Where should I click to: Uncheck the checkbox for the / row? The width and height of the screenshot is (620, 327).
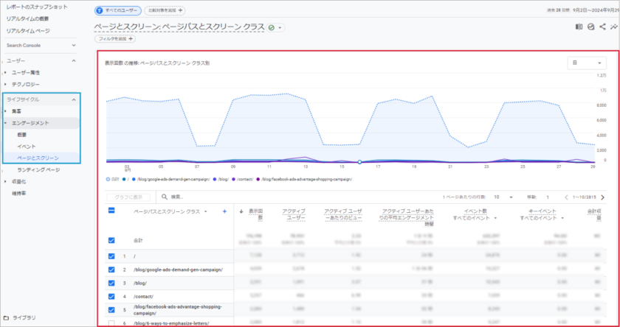click(x=111, y=256)
